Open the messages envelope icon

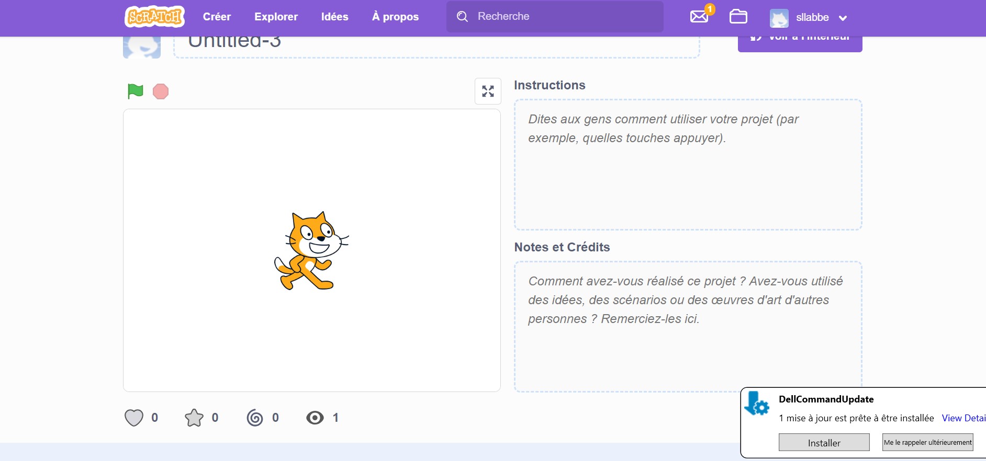point(699,17)
